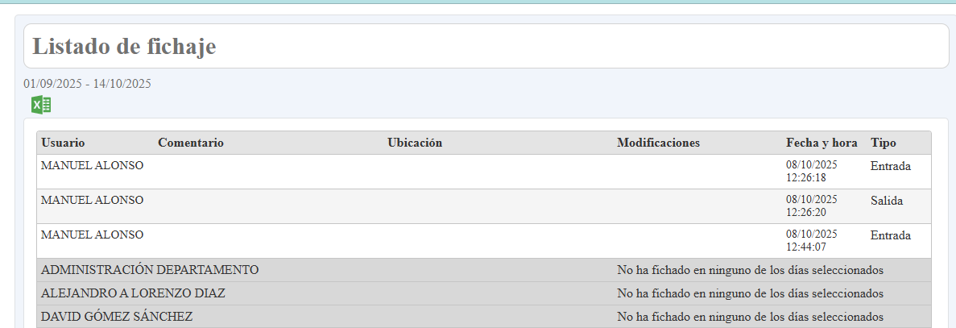Screen dimensions: 956x328
Task: Click the ADMINISTRACIÓN DEPARTAMENTO user row
Action: pyautogui.click(x=150, y=270)
